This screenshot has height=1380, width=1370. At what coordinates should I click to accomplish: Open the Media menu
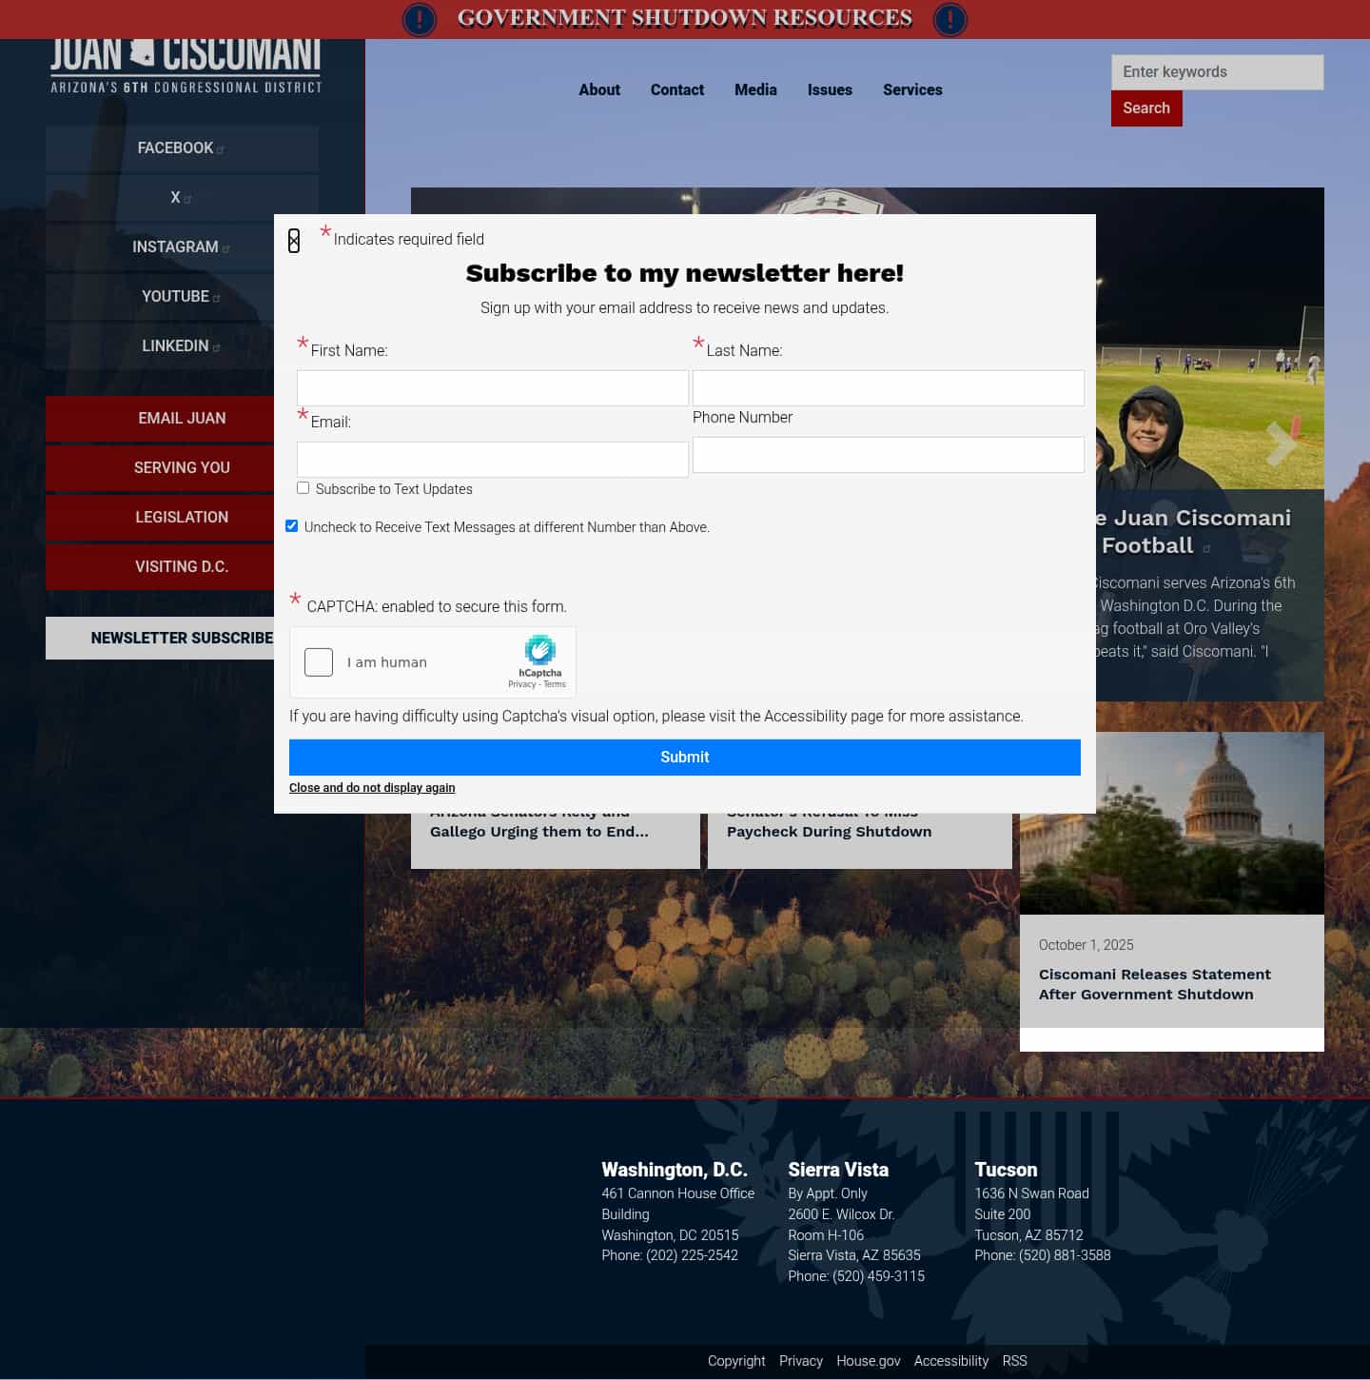[x=755, y=89]
